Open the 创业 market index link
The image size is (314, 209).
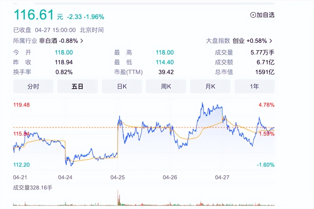[x=238, y=41]
